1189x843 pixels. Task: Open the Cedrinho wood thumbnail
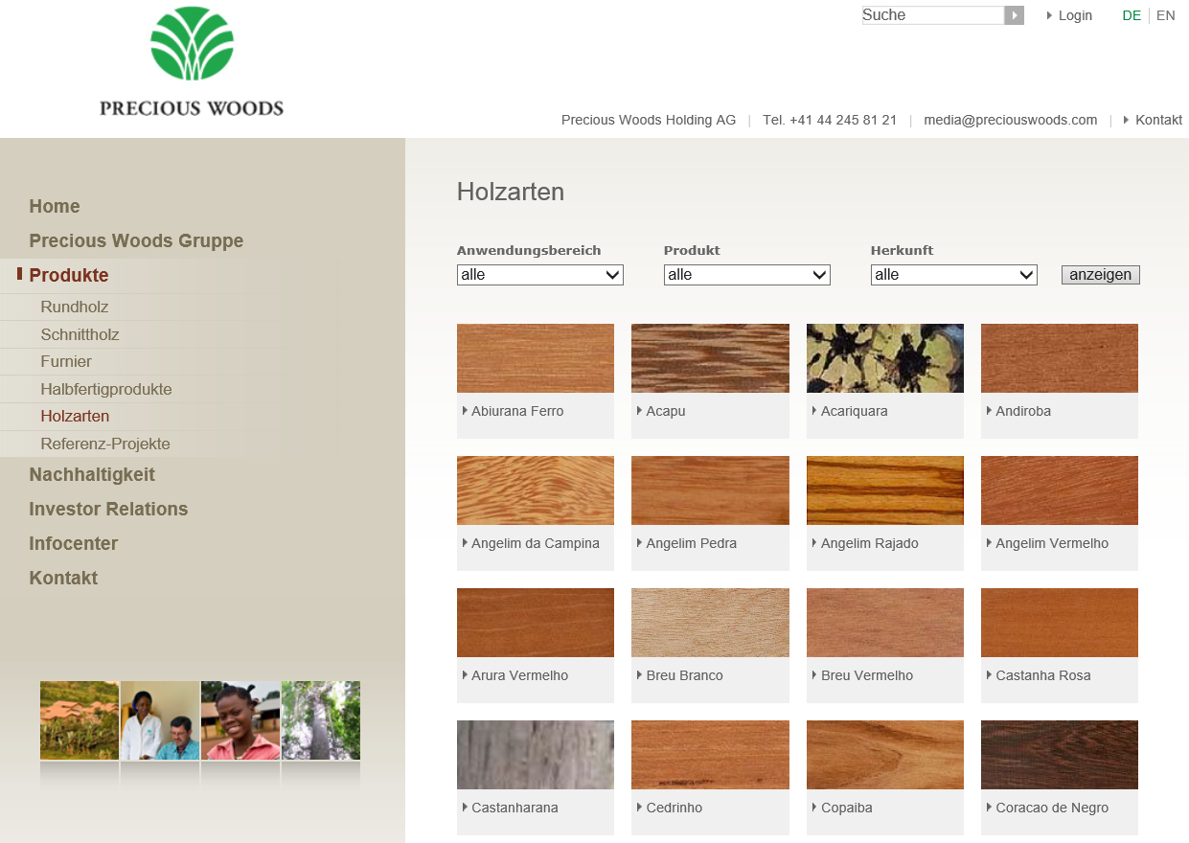[x=710, y=755]
